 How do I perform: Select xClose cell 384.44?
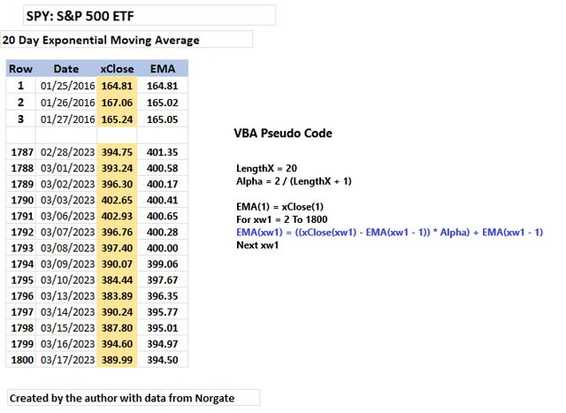pyautogui.click(x=117, y=279)
